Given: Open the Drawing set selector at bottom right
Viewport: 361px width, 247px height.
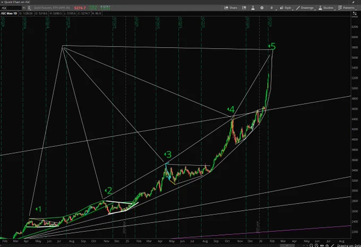Looking at the screenshot, I should coord(349,245).
